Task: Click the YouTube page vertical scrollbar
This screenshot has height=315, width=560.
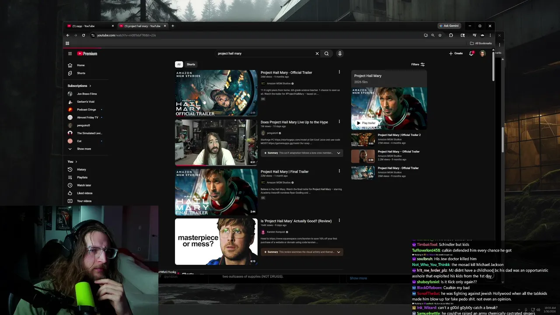Action: coord(493,66)
